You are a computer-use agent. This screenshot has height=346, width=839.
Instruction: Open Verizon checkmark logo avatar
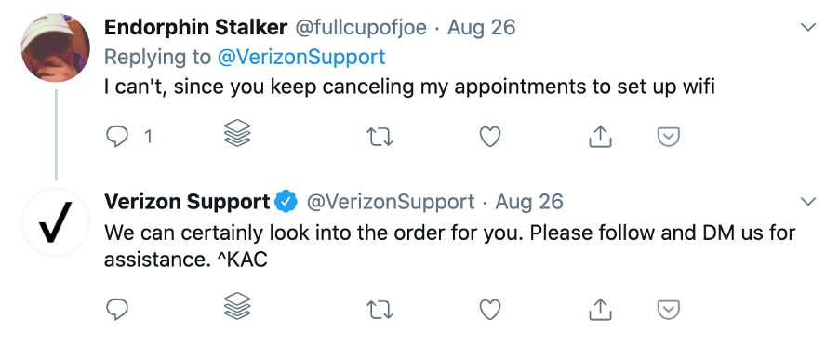pyautogui.click(x=56, y=222)
